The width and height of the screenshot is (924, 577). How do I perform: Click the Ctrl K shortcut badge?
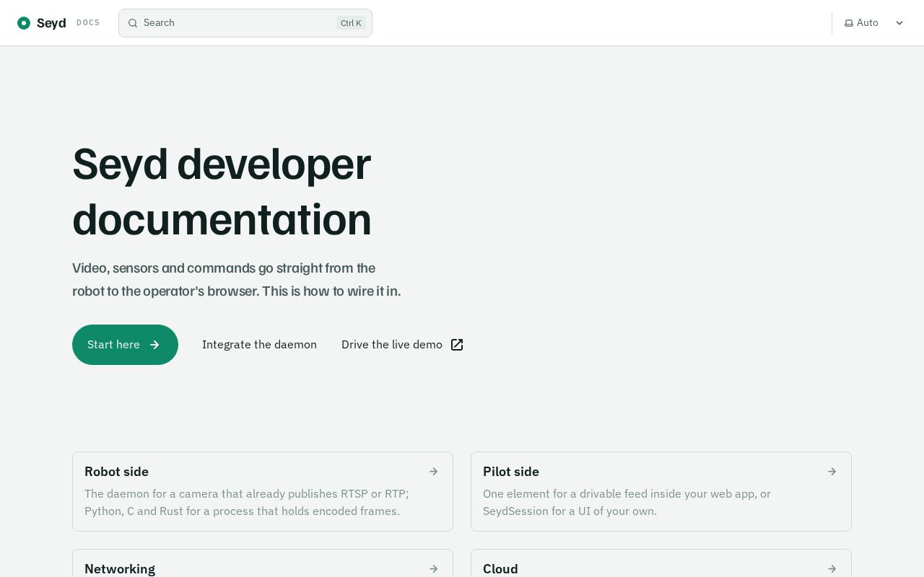(x=351, y=23)
